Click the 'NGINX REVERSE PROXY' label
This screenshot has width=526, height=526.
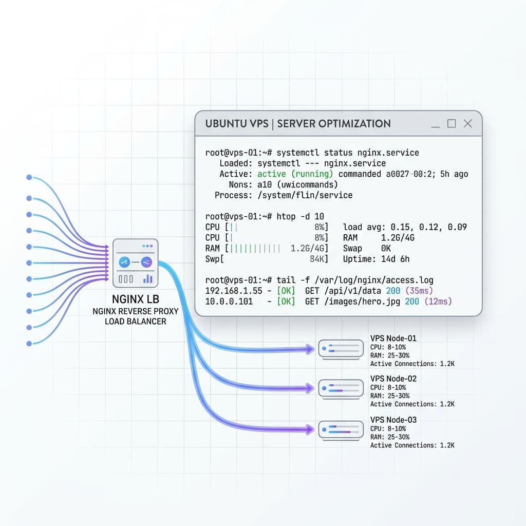pyautogui.click(x=136, y=311)
